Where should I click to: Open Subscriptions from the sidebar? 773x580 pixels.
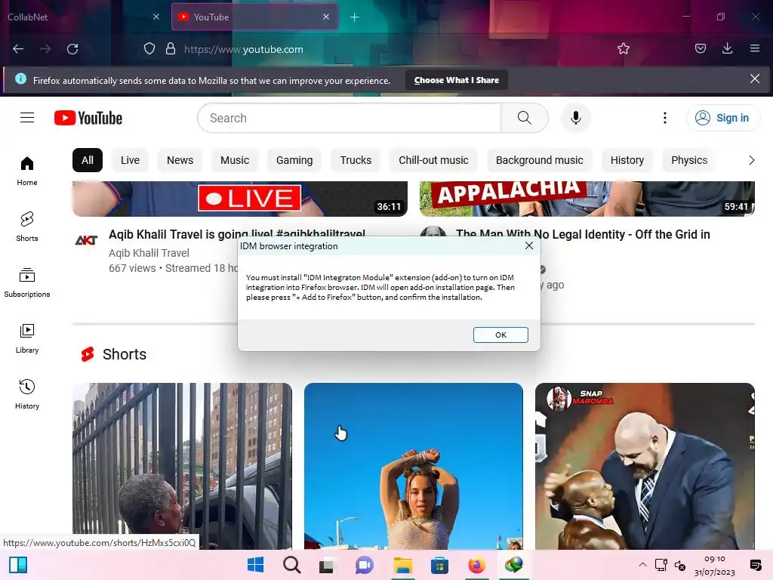coord(27,282)
